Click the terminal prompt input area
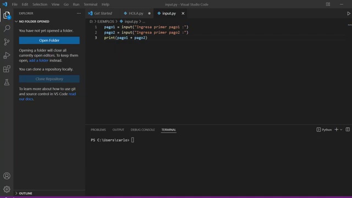The width and height of the screenshot is (352, 198). (133, 140)
